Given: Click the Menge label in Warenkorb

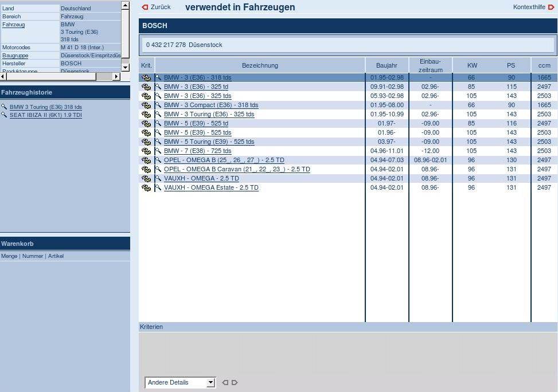Looking at the screenshot, I should (x=9, y=256).
